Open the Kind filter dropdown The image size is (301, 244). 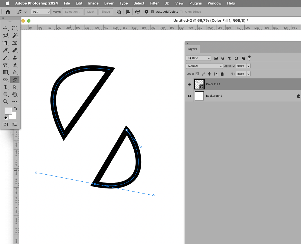click(x=198, y=58)
